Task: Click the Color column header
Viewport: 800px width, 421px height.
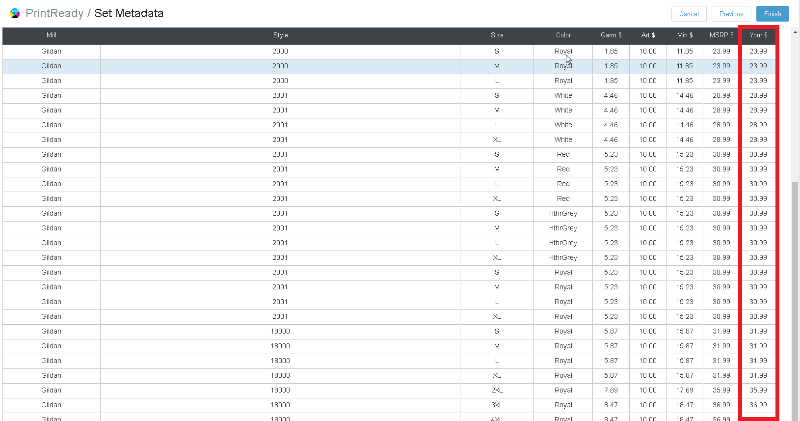Action: (x=563, y=35)
